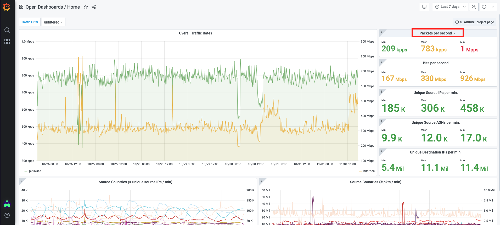The image size is (500, 225).
Task: Click the 1 Mpps max value
Action: pyautogui.click(x=469, y=49)
